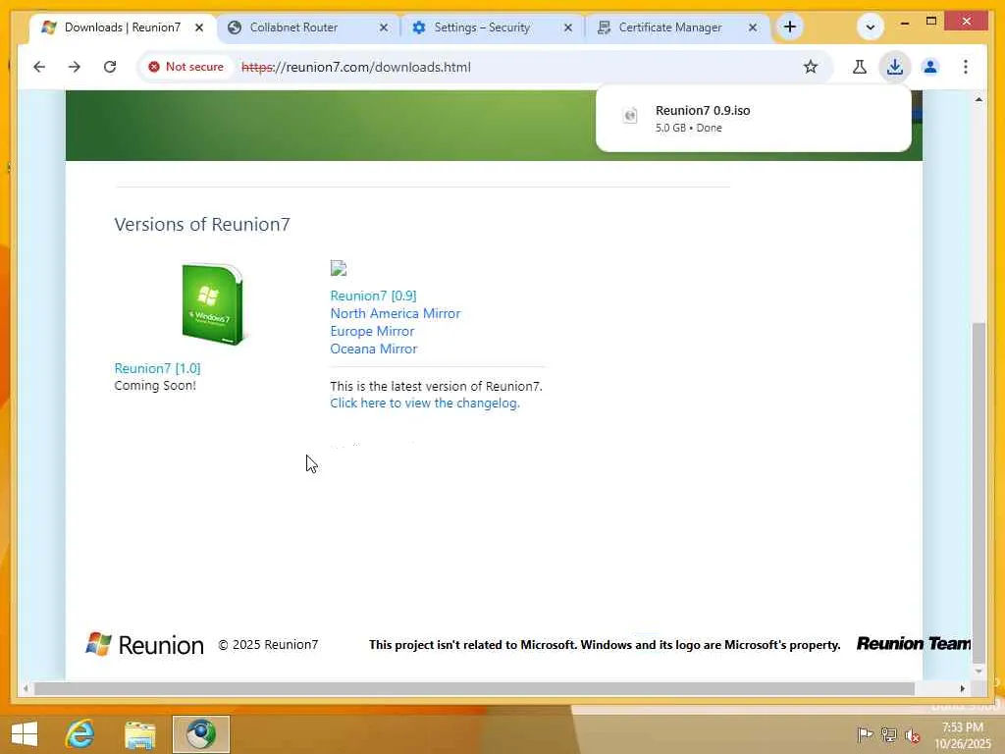
Task: Click the Not secure site info chip
Action: [185, 67]
